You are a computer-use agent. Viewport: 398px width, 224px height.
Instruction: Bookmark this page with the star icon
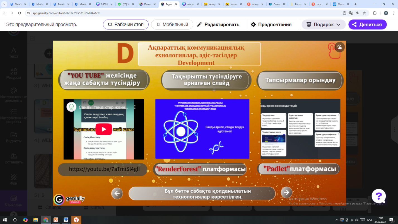pos(364,13)
